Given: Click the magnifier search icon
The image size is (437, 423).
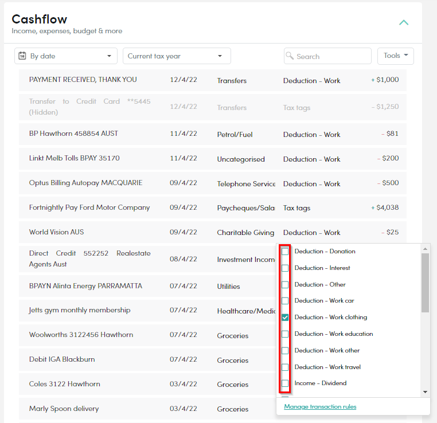Looking at the screenshot, I should click(x=290, y=56).
